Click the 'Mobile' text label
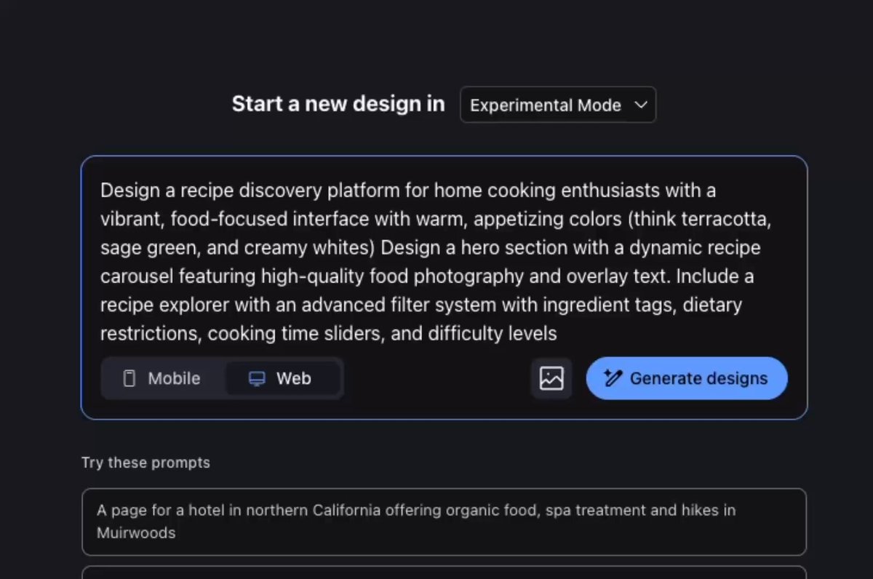873x579 pixels. click(x=174, y=378)
